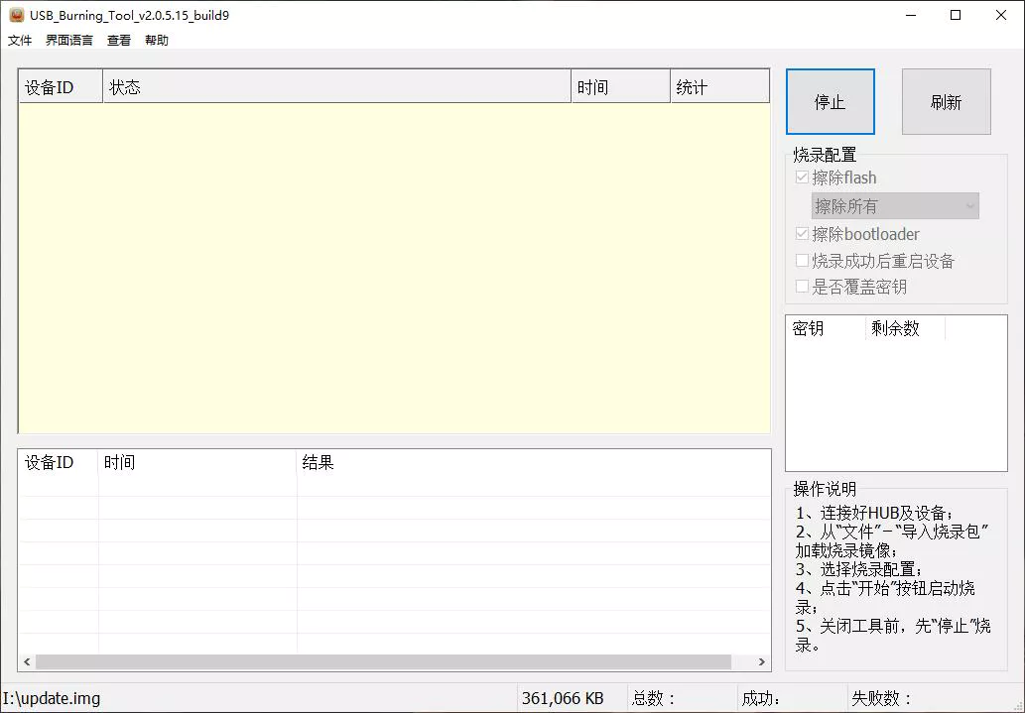Click the 刷新 button
Screen dimensions: 1025x713
947,102
